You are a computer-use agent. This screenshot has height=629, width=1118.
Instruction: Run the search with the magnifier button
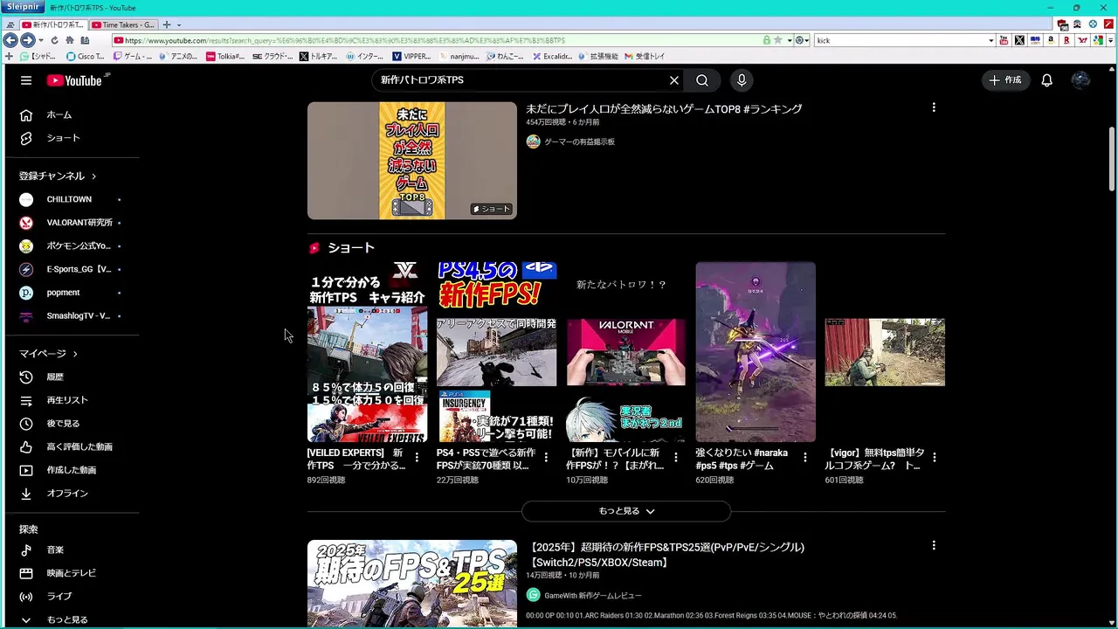[702, 80]
